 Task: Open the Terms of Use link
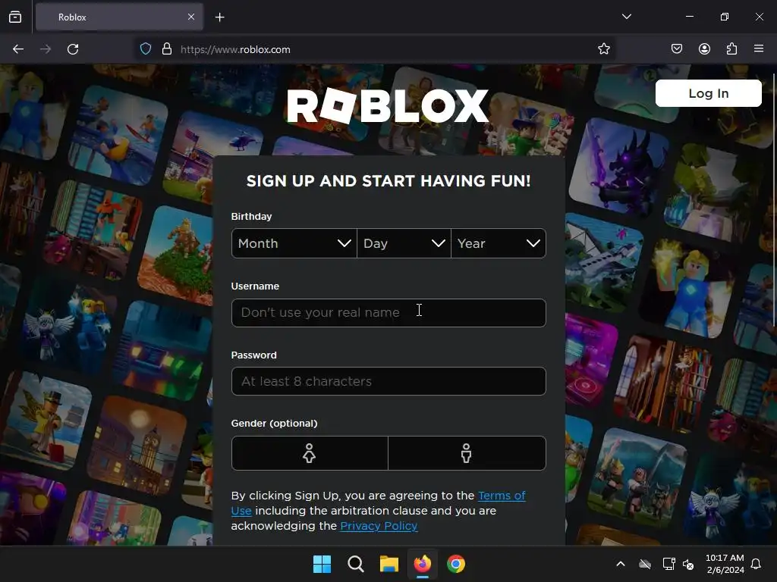click(502, 496)
